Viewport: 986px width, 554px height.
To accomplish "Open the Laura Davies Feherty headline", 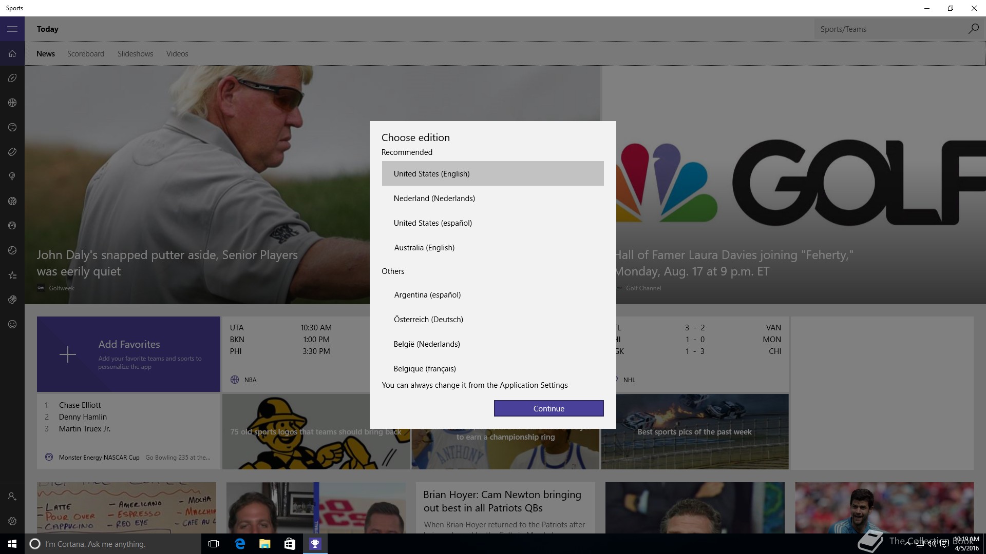I will pyautogui.click(x=734, y=263).
